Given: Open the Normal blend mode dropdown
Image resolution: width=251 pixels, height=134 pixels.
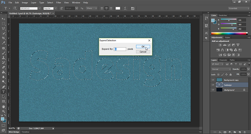Looking at the screenshot, I should click(x=221, y=69).
